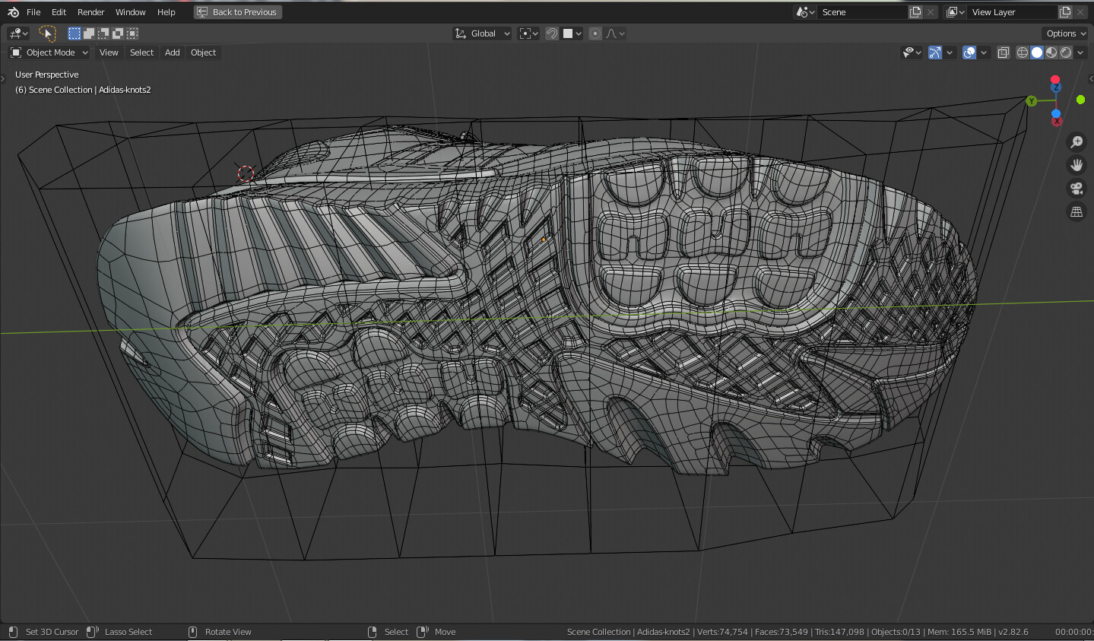Open the snapping options dropdown
The width and height of the screenshot is (1094, 641).
[572, 33]
